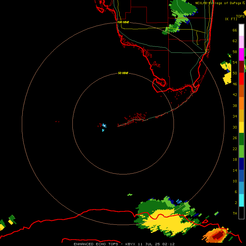Click the '2' legend value
Image resolution: width=246 pixels, height=246 pixels.
236,203
